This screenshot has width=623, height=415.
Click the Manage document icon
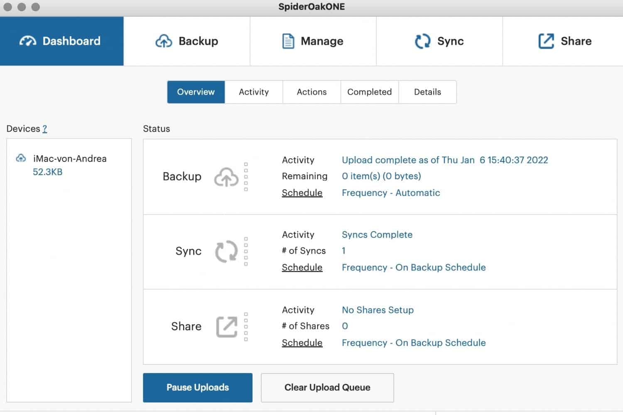coord(288,41)
